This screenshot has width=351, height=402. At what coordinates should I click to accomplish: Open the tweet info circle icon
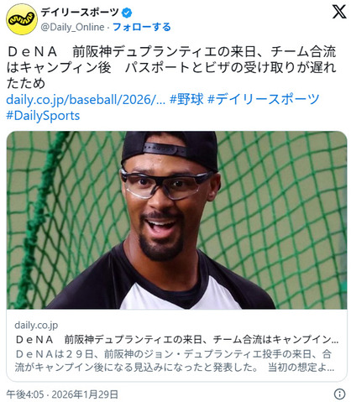pos(339,394)
